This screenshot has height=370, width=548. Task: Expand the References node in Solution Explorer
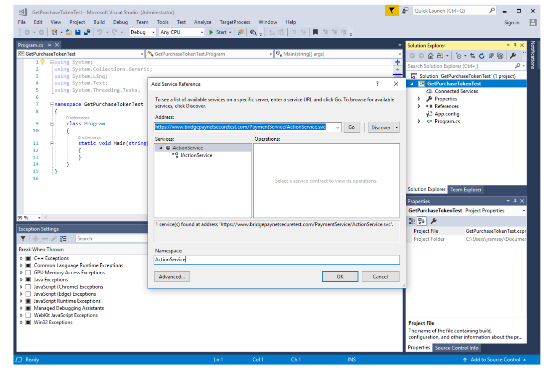tap(419, 106)
